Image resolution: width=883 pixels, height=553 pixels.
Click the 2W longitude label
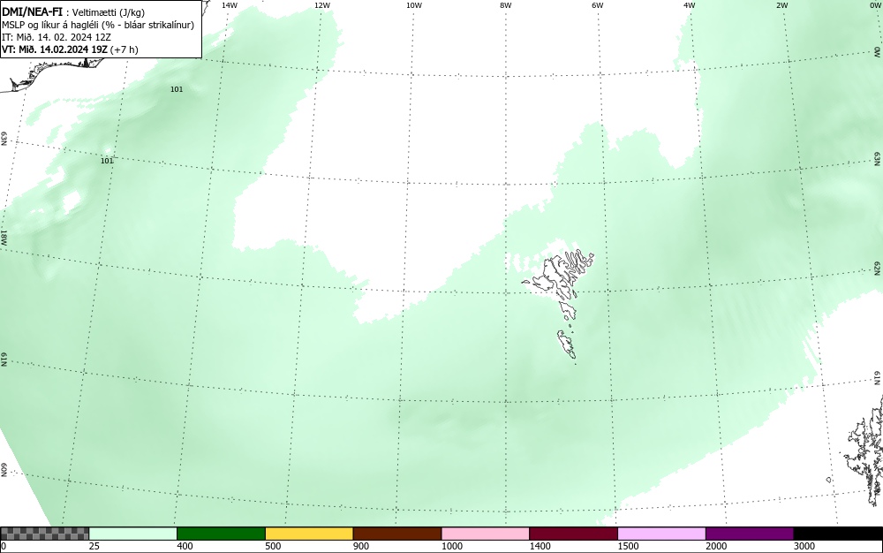[x=781, y=5]
